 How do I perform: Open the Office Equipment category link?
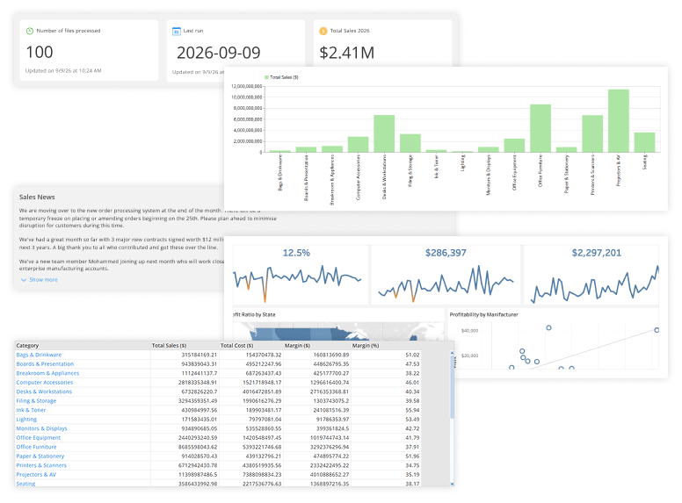[39, 437]
